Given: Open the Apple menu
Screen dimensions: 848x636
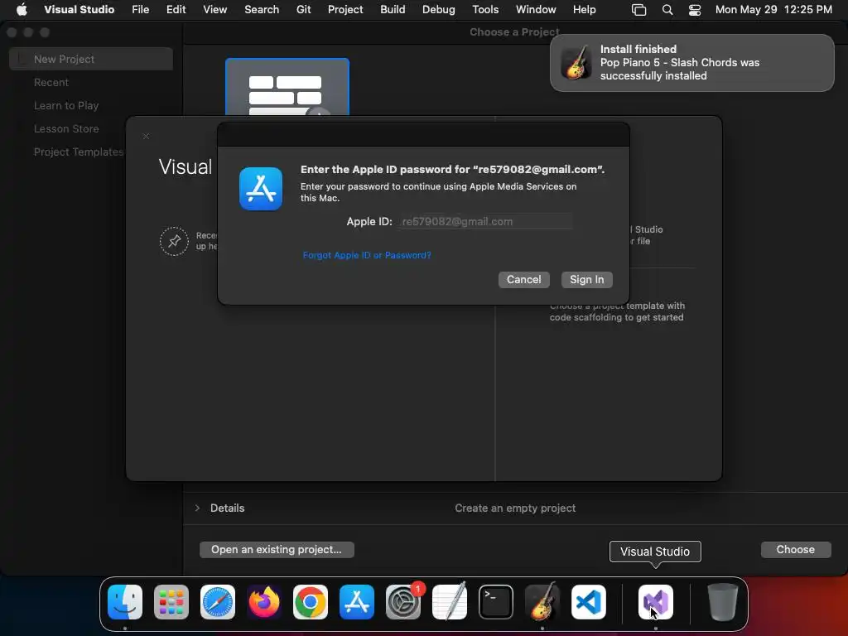Looking at the screenshot, I should click(x=22, y=9).
